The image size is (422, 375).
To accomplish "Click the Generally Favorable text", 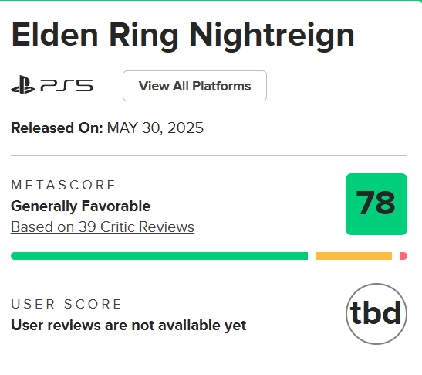I will [x=81, y=206].
